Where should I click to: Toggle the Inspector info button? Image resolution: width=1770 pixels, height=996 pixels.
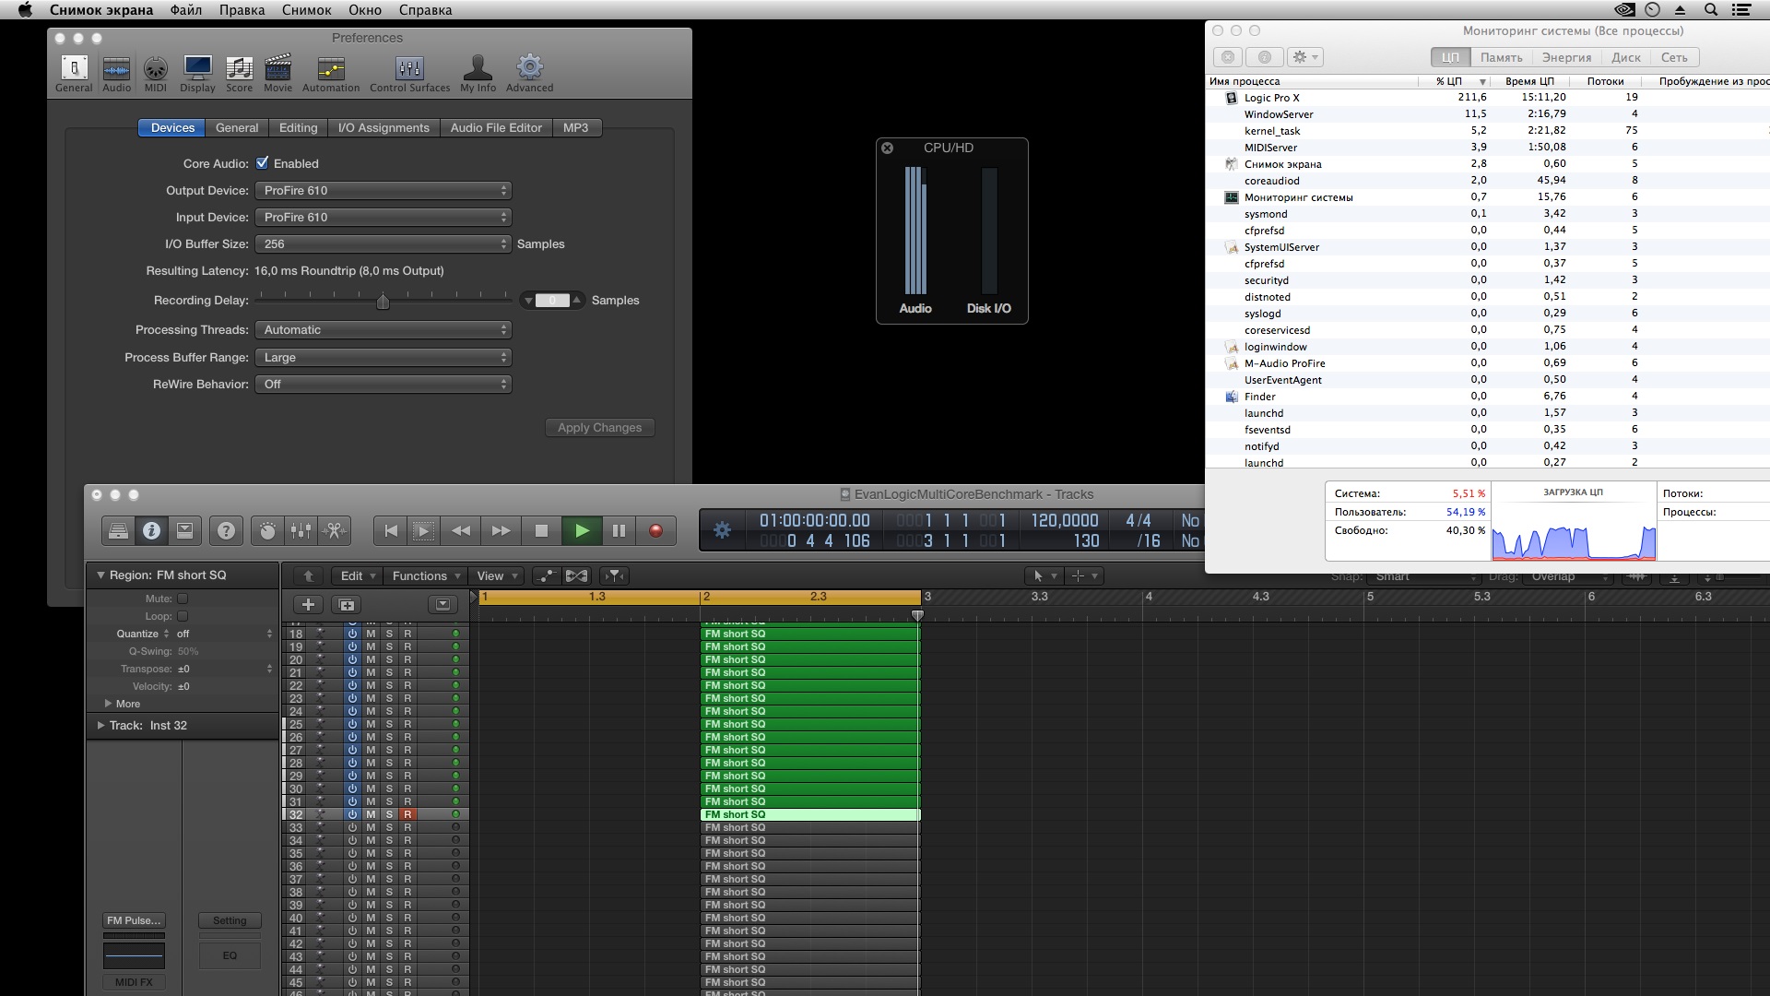(151, 530)
